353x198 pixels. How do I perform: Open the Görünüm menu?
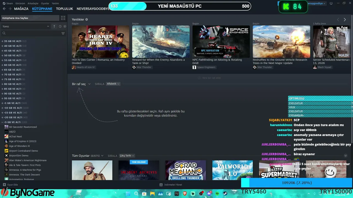(20, 3)
